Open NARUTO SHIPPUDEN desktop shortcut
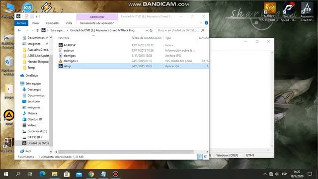This screenshot has width=318, height=179. [x=270, y=12]
